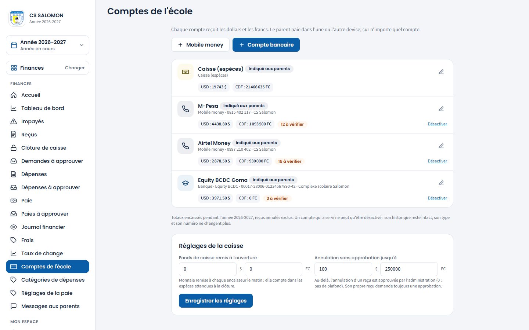Screen dimensions: 529x330
Task: Click Changer next to Finances
Action: point(75,68)
